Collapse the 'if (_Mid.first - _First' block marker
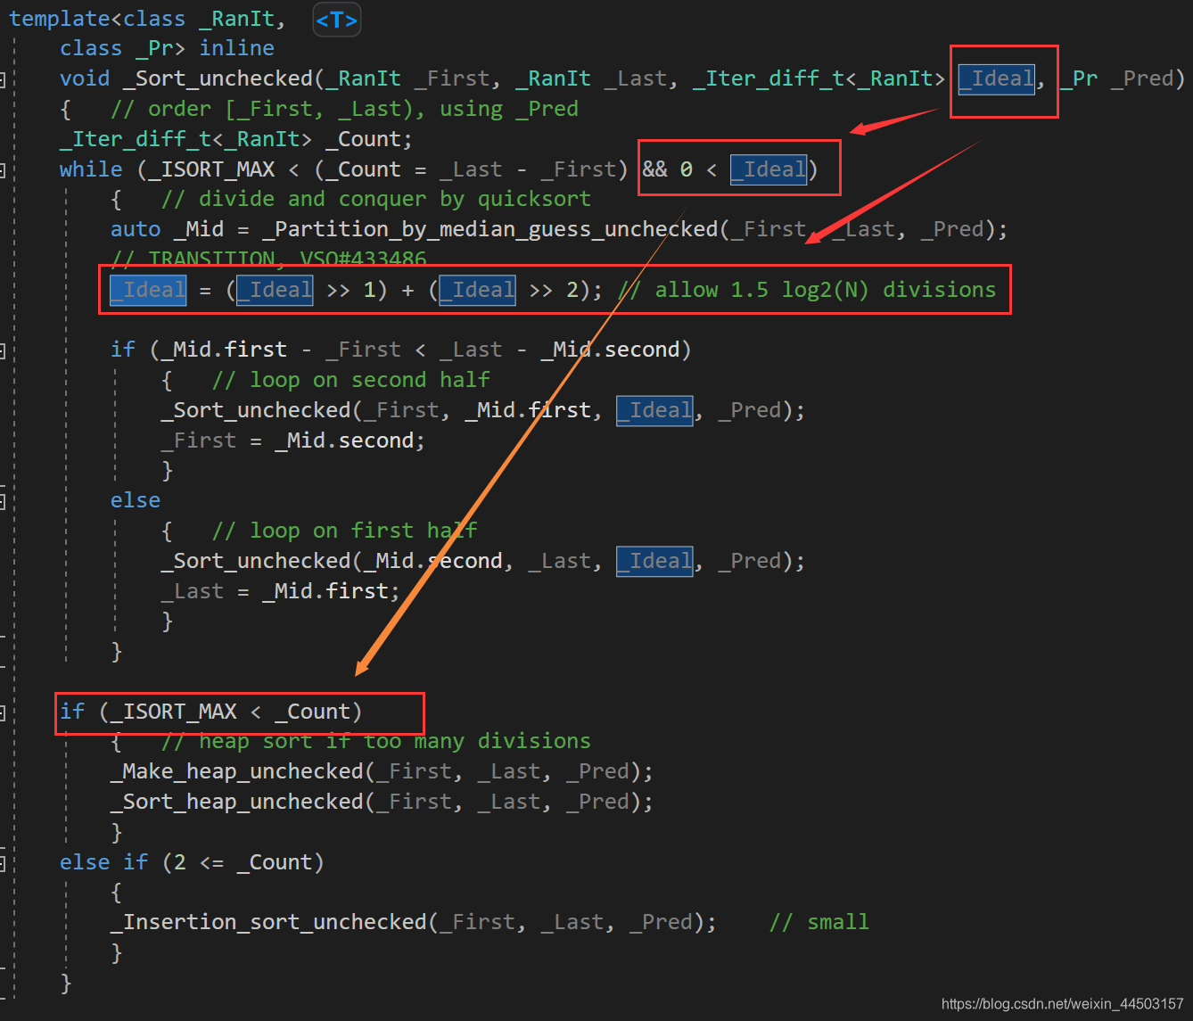The image size is (1193, 1021). click(3, 350)
